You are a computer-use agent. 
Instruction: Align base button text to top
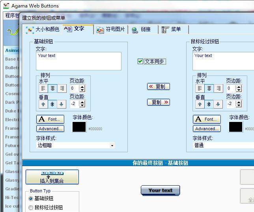coord(43,104)
